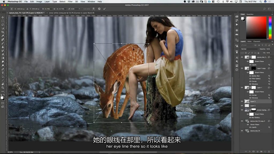This screenshot has width=274, height=154.
Task: Open the layer Opacity dropdown arrow
Action: 272,49
